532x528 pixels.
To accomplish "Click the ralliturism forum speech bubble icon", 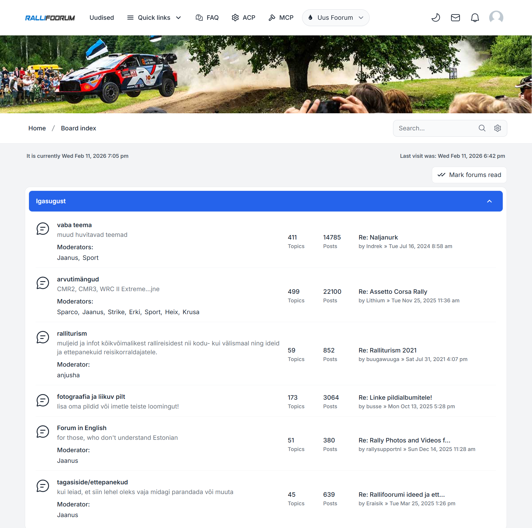I will (43, 337).
